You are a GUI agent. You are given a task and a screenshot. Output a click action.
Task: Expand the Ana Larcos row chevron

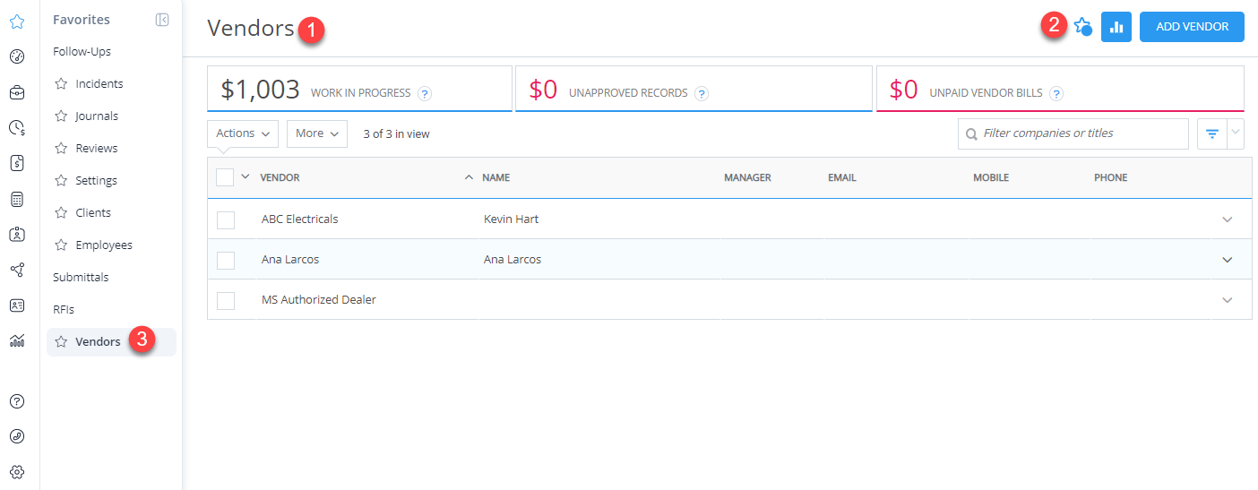pos(1228,260)
